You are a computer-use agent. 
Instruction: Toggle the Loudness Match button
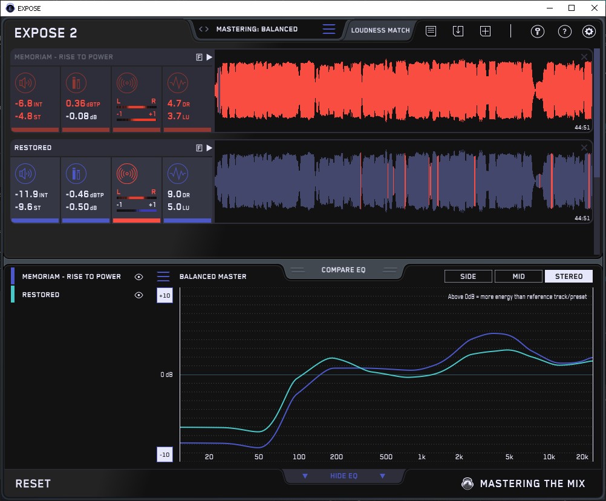(x=380, y=30)
